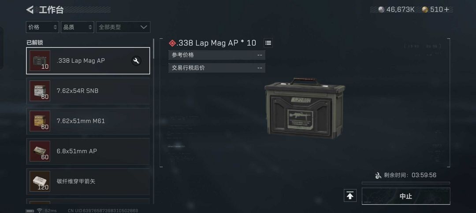Tap the gold currency icon showing 510+
This screenshot has height=213, width=476.
pos(425,10)
